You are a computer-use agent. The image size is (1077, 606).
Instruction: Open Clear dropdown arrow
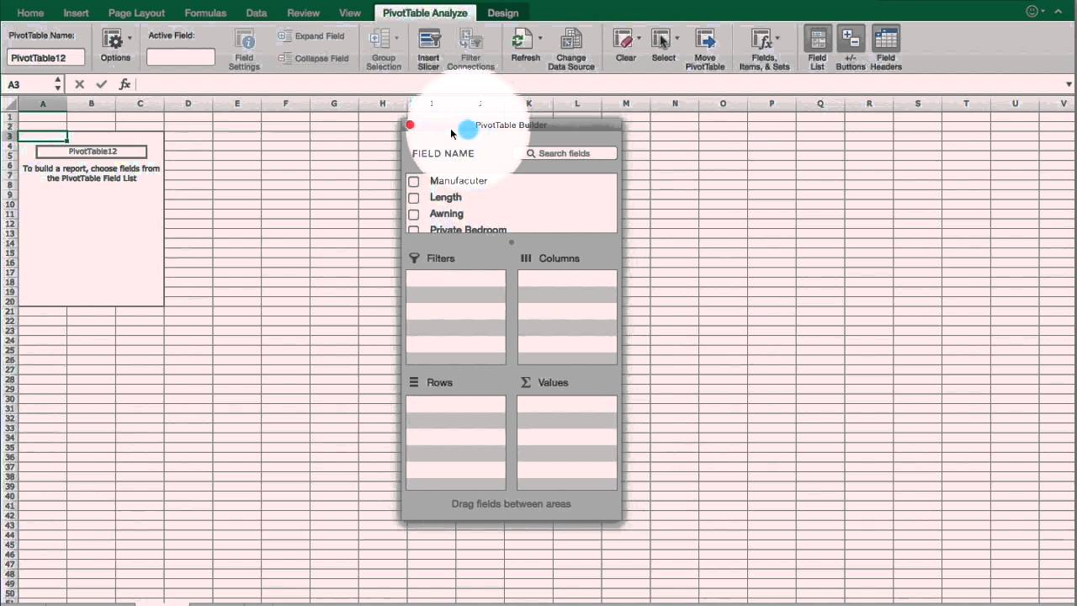639,39
